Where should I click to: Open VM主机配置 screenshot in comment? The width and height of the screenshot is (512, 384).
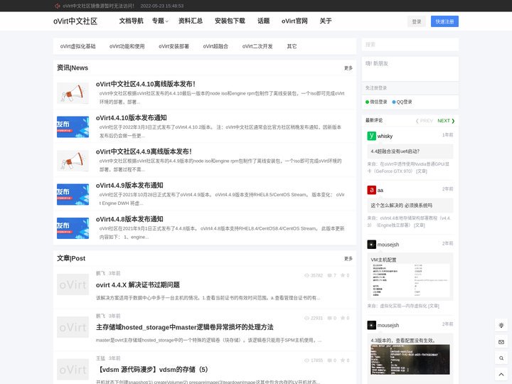click(410, 281)
